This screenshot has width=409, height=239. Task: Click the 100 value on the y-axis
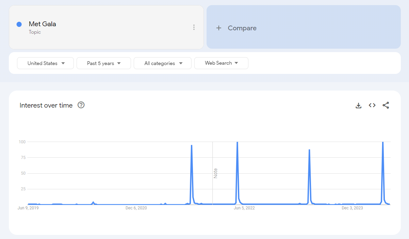click(x=22, y=142)
